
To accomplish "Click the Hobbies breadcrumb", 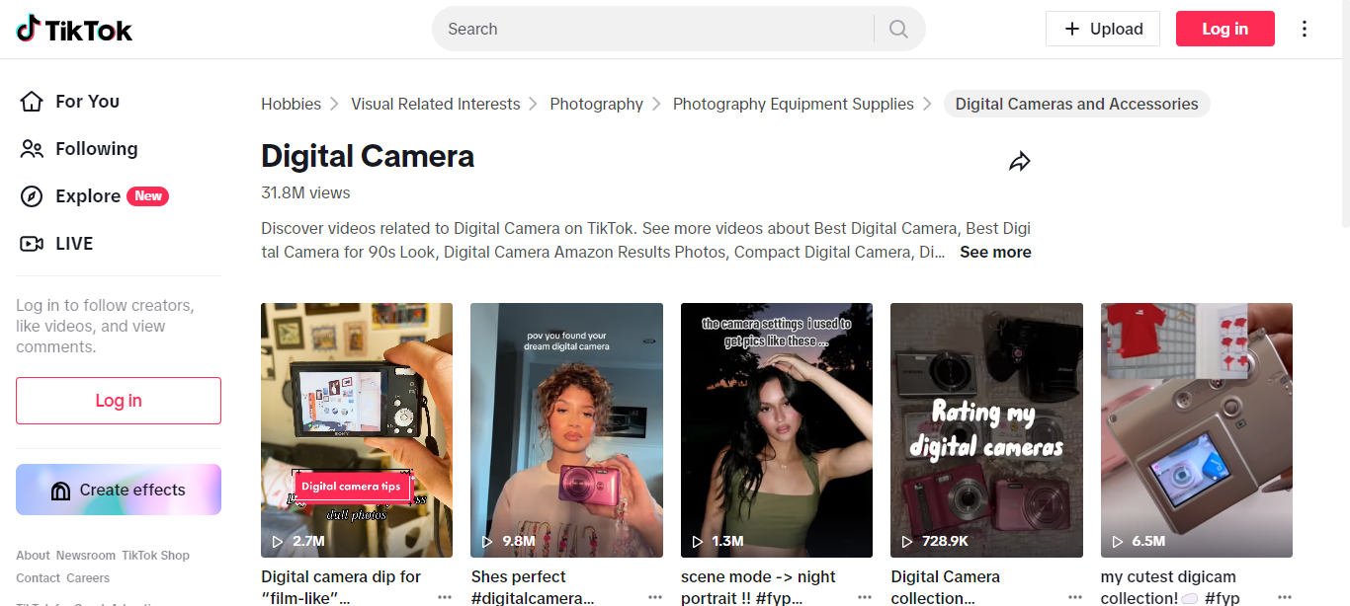I will coord(291,104).
